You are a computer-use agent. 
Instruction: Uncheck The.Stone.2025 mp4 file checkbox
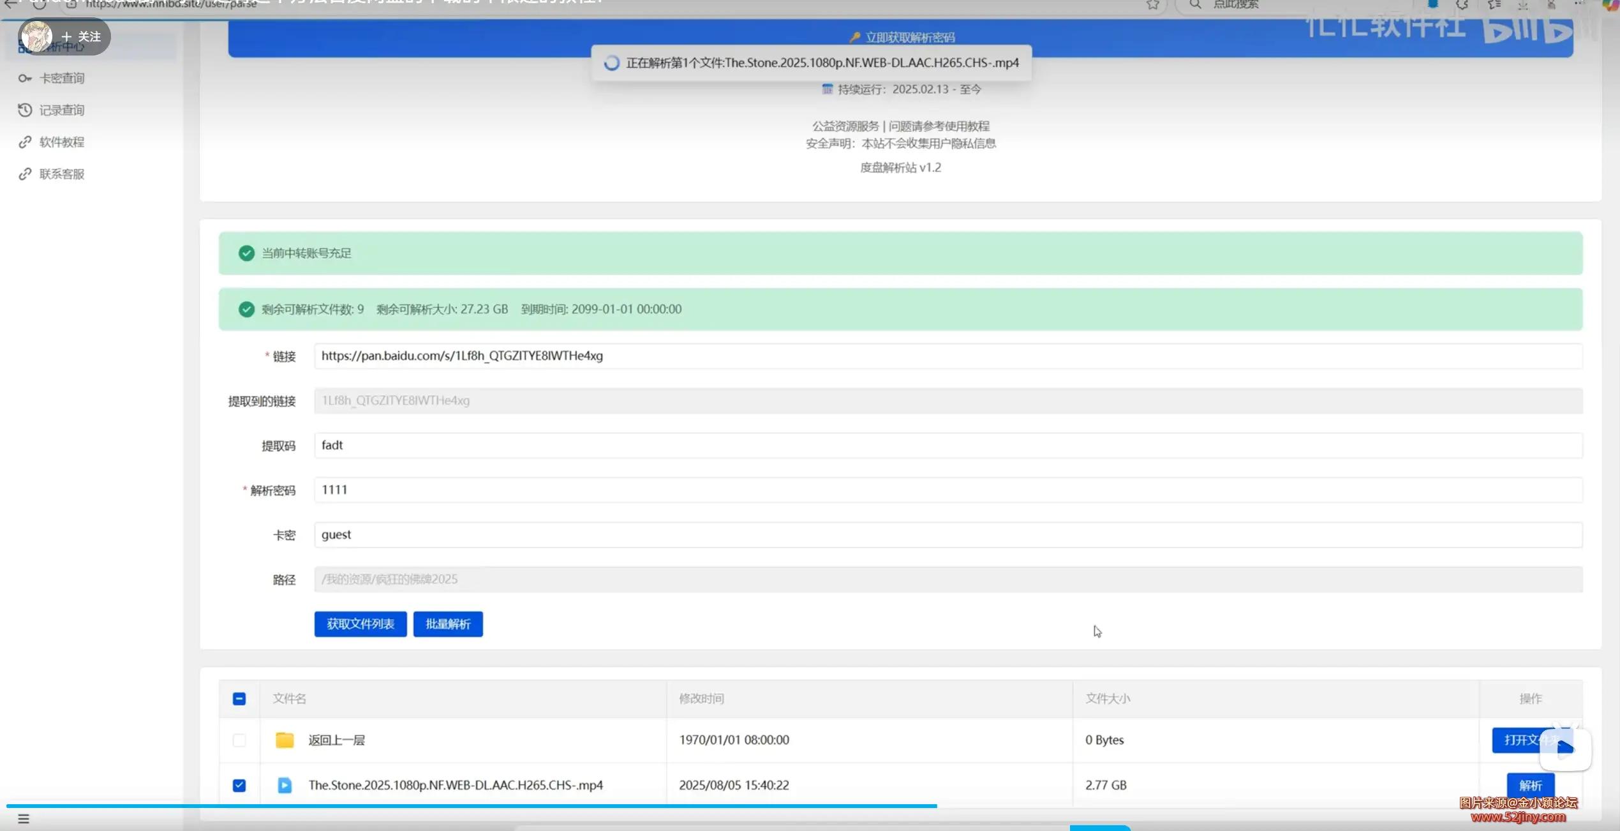pos(239,785)
